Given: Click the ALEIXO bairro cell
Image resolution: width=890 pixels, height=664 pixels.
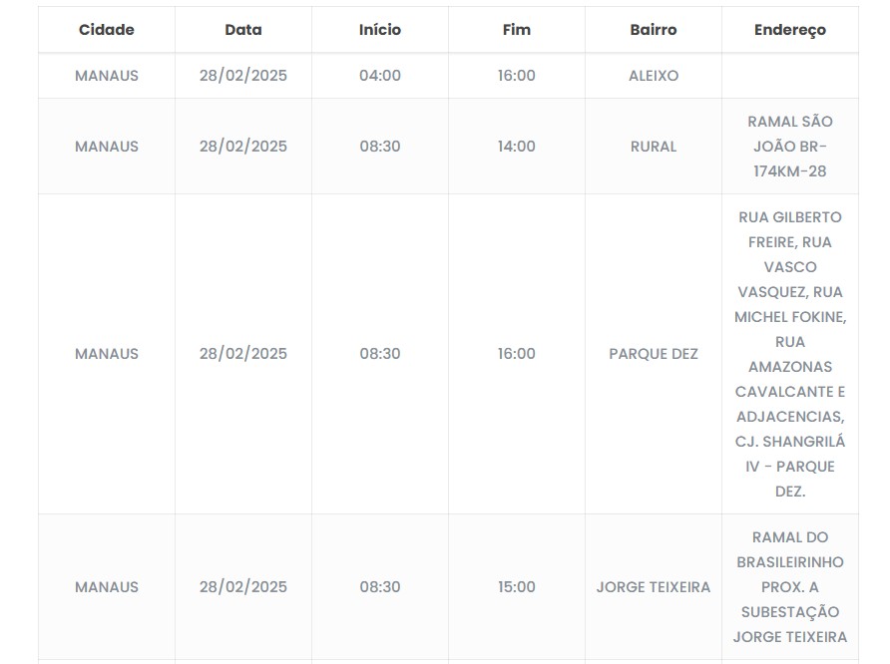Looking at the screenshot, I should tap(654, 76).
